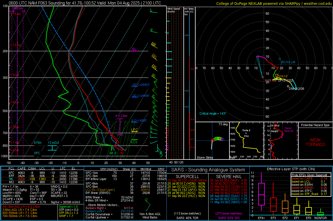Select the 'Eff Inflow Layer' row
The width and height of the screenshot is (333, 221).
click(126, 179)
